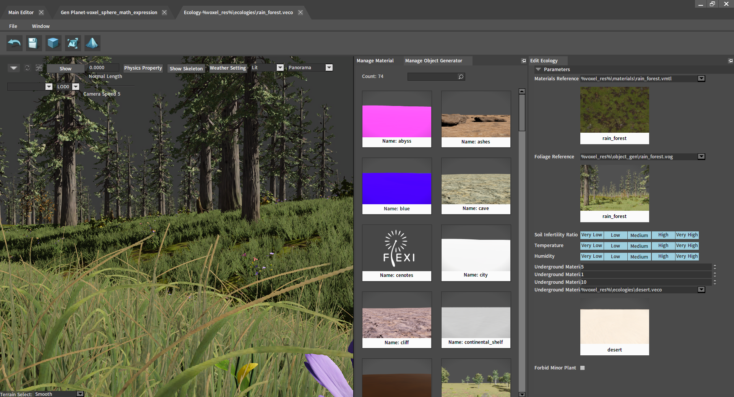The height and width of the screenshot is (397, 734).
Task: Select the cenotes material thumbnail
Action: coord(397,253)
